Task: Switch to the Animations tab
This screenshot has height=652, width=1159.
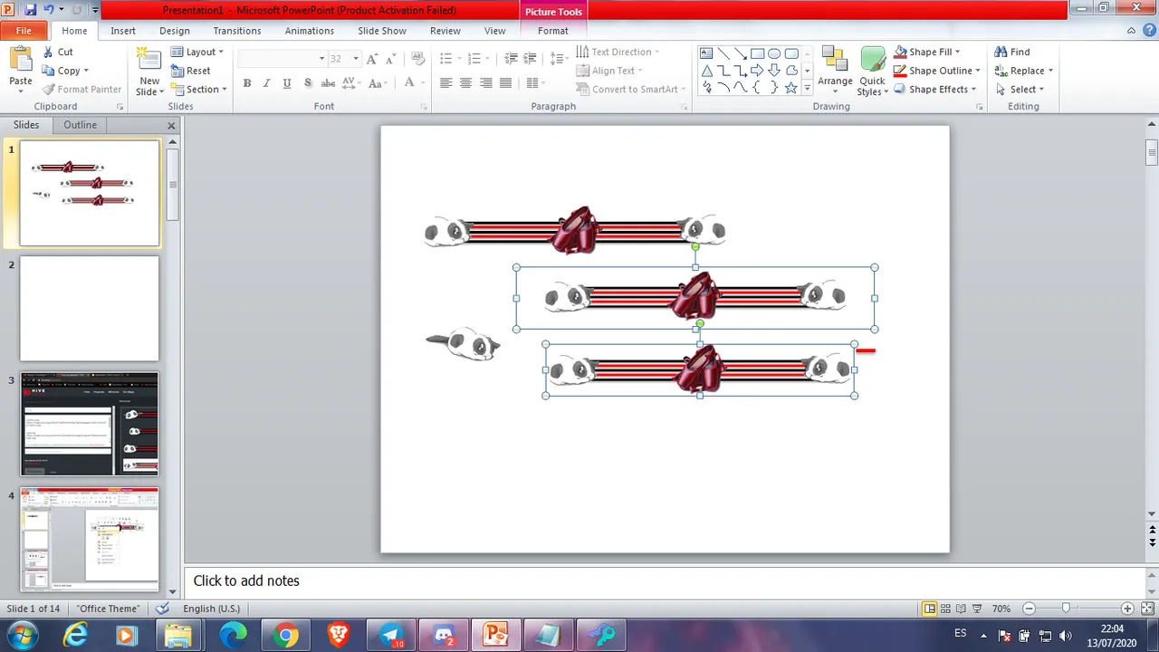Action: 310,31
